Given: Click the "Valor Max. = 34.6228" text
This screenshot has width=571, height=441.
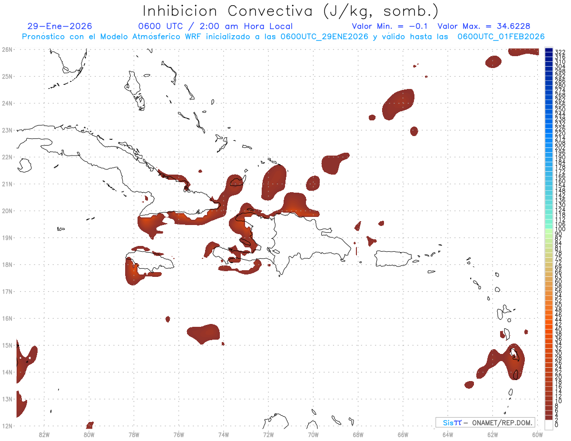Looking at the screenshot, I should point(483,26).
